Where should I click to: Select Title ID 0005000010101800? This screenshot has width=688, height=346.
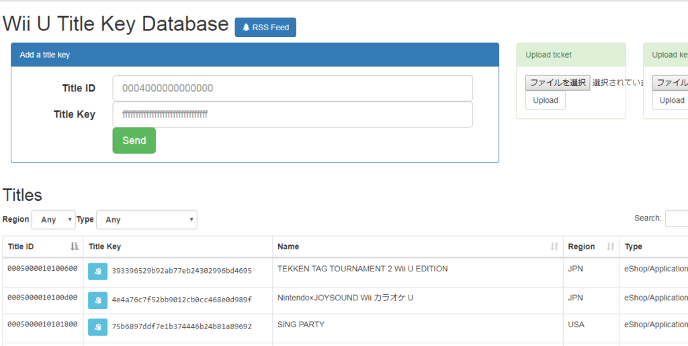click(42, 324)
